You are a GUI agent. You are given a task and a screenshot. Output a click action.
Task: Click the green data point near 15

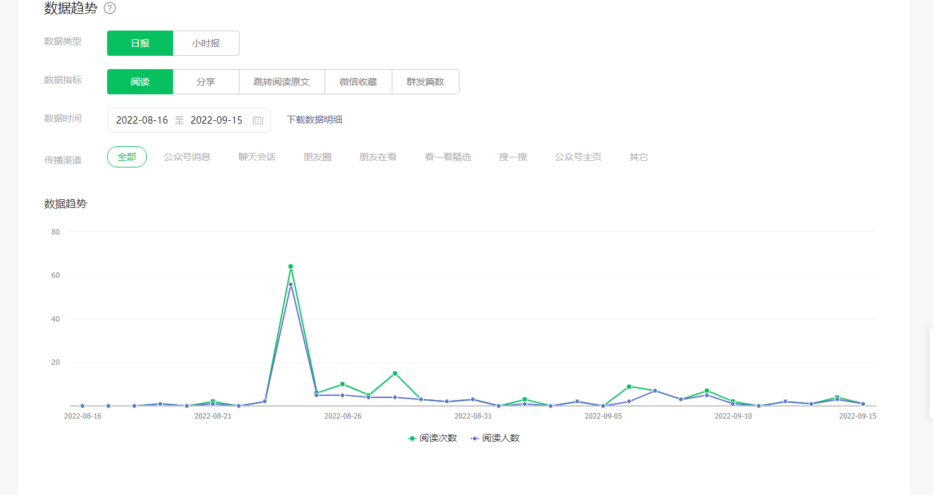pyautogui.click(x=395, y=373)
